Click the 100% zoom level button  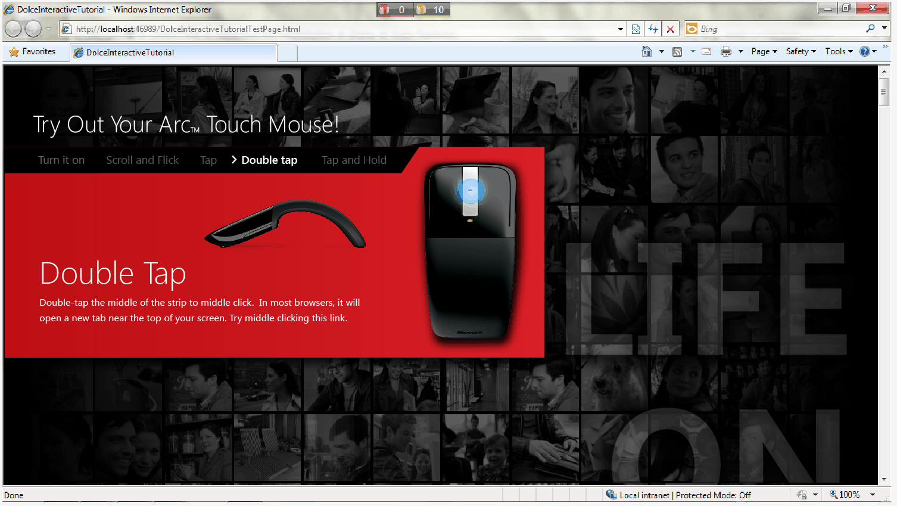point(845,495)
